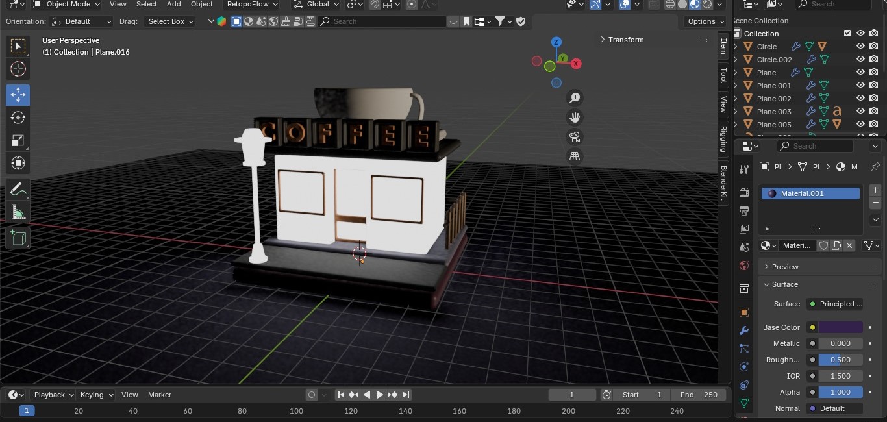Hide Plane object in viewport
Image resolution: width=887 pixels, height=422 pixels.
click(x=860, y=73)
